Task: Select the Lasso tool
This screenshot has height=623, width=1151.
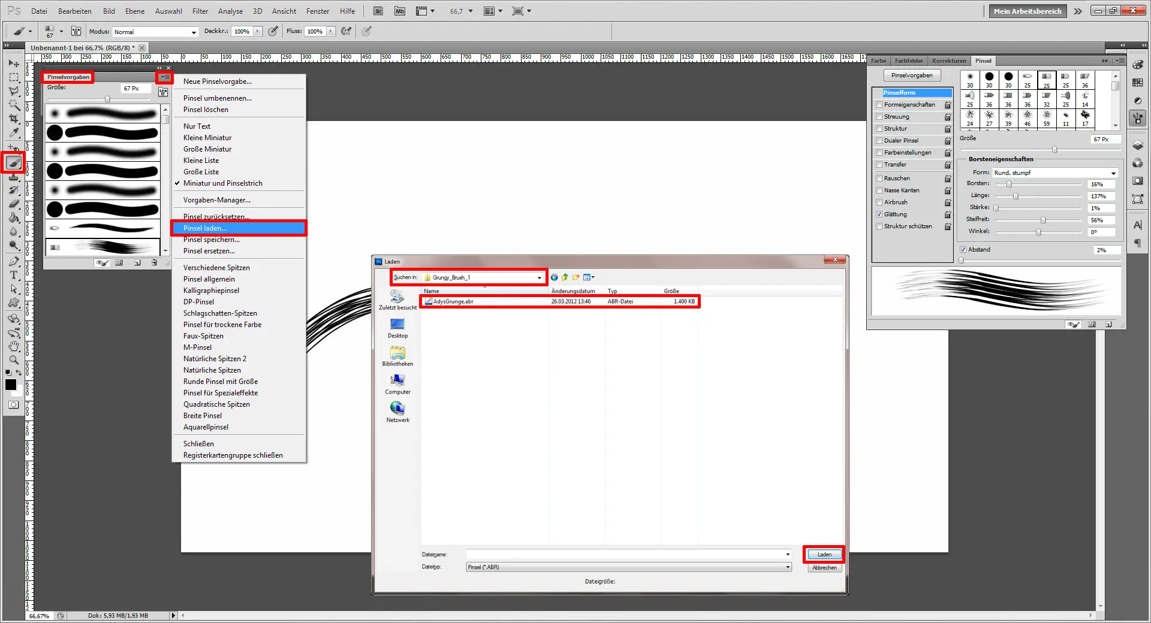Action: [13, 91]
